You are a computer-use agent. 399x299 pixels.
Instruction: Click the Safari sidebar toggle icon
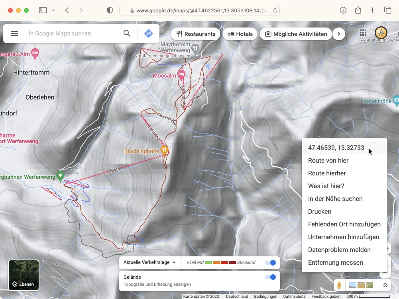coord(43,10)
